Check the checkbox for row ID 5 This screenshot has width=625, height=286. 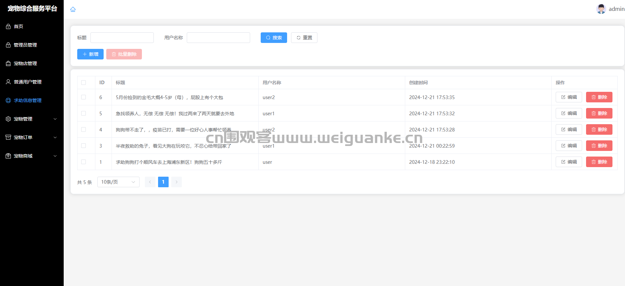(83, 113)
